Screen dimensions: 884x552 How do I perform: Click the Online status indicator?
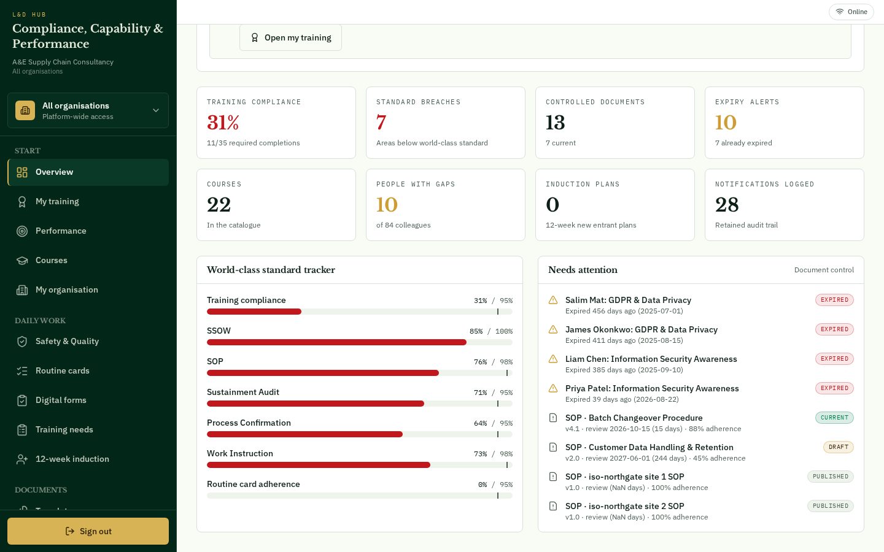pyautogui.click(x=851, y=12)
